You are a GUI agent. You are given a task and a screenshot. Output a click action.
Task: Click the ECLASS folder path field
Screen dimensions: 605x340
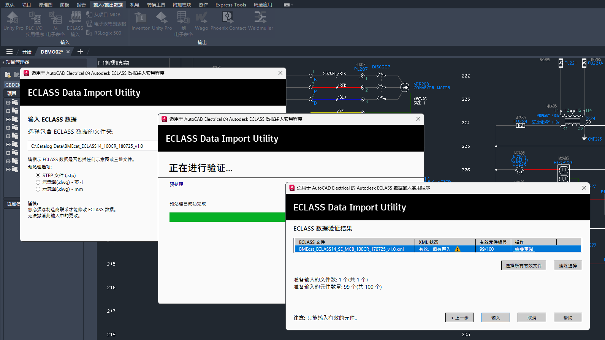tap(93, 146)
